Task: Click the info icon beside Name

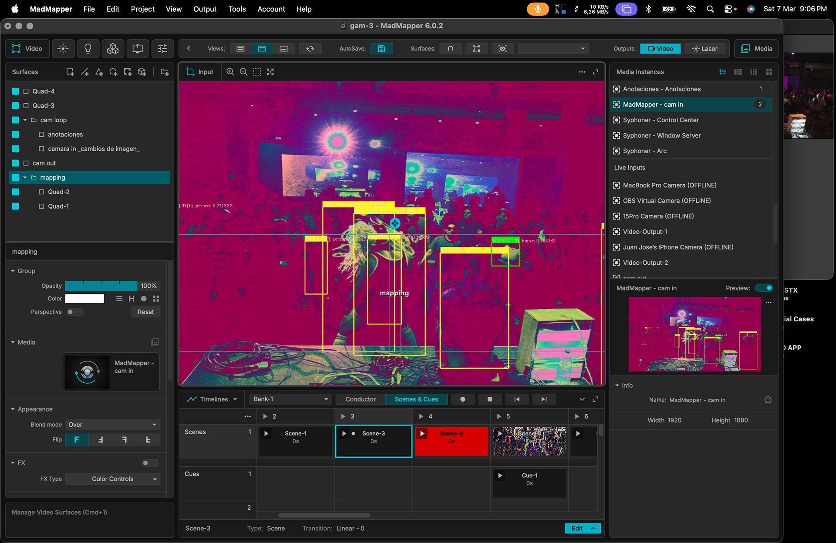Action: 768,400
